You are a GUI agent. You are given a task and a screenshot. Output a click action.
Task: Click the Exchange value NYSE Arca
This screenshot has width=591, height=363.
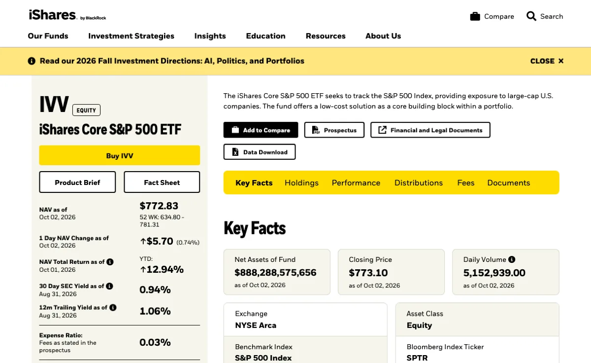click(256, 326)
